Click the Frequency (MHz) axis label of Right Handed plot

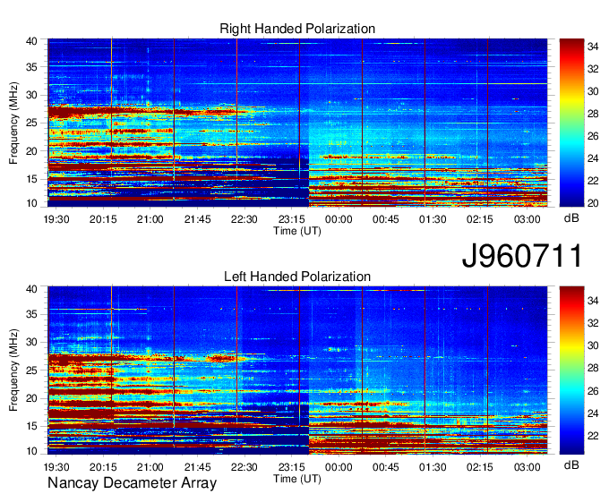(13, 123)
